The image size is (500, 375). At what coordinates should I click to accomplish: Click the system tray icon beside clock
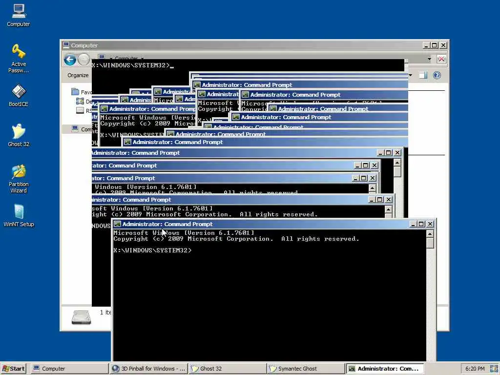click(494, 369)
